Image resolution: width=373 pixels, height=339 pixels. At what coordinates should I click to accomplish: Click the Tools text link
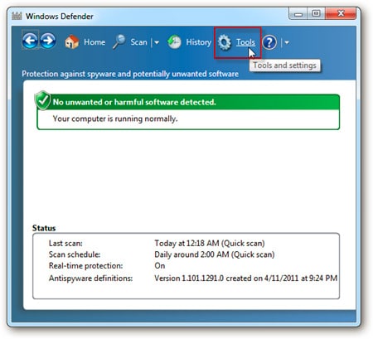[x=245, y=42]
